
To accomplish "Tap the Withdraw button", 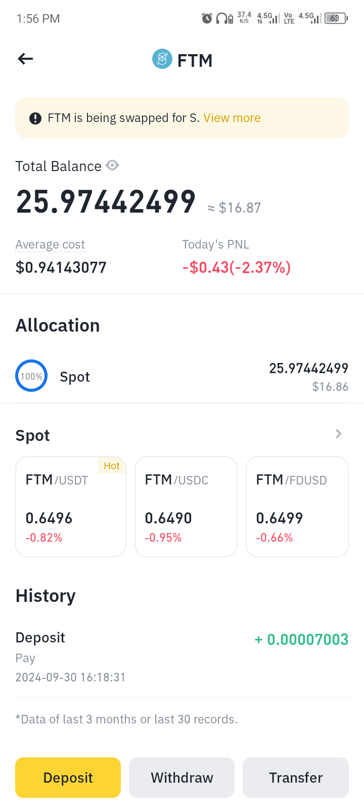I will tap(182, 778).
